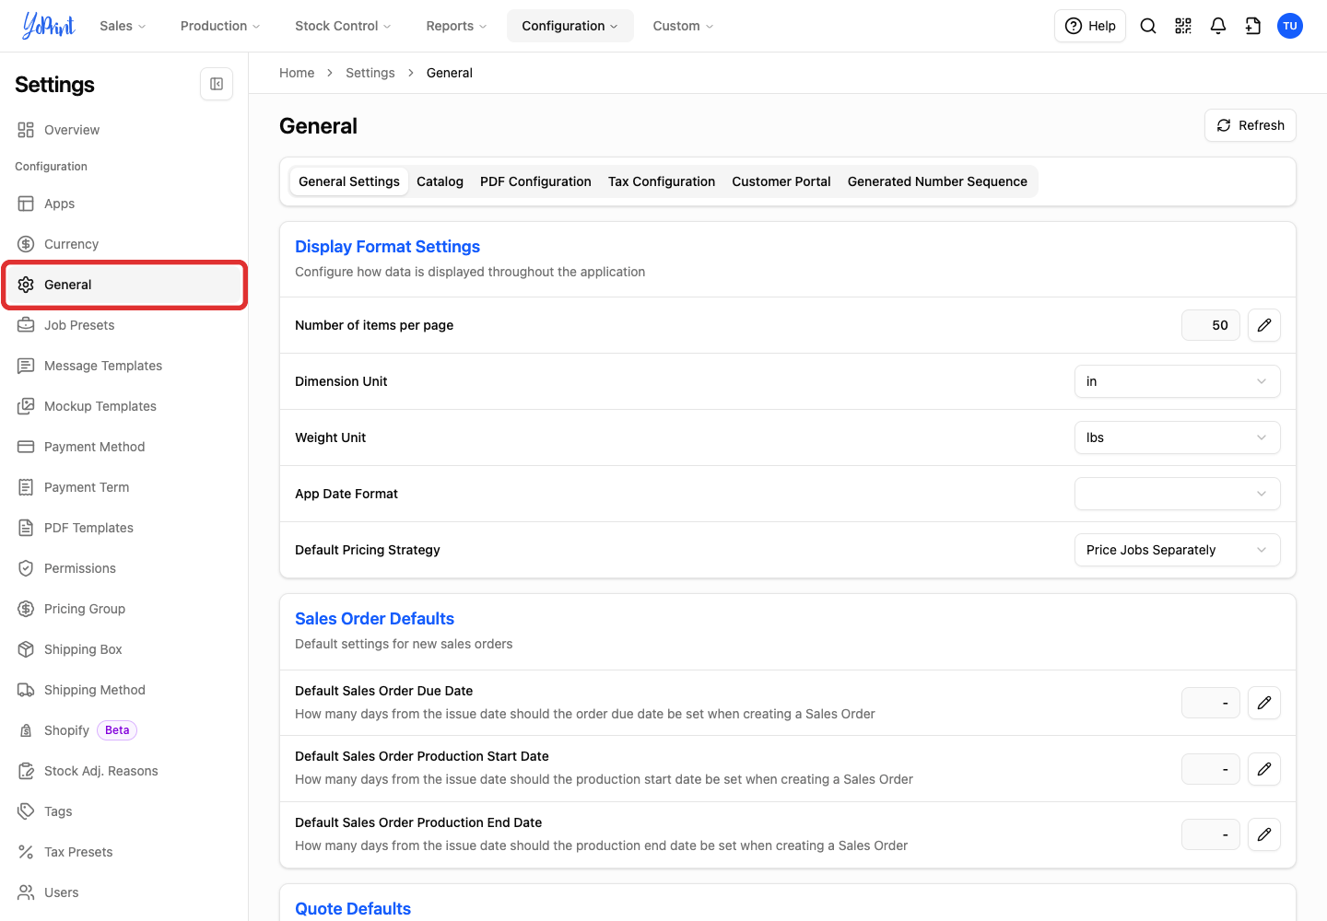
Task: Switch to Generated Number Sequence tab
Action: (x=937, y=181)
